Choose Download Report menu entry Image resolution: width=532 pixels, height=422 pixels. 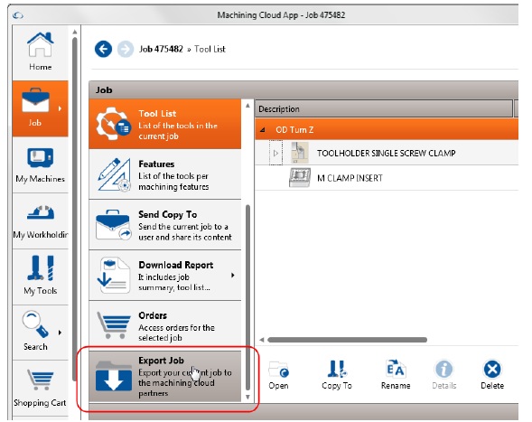click(165, 276)
